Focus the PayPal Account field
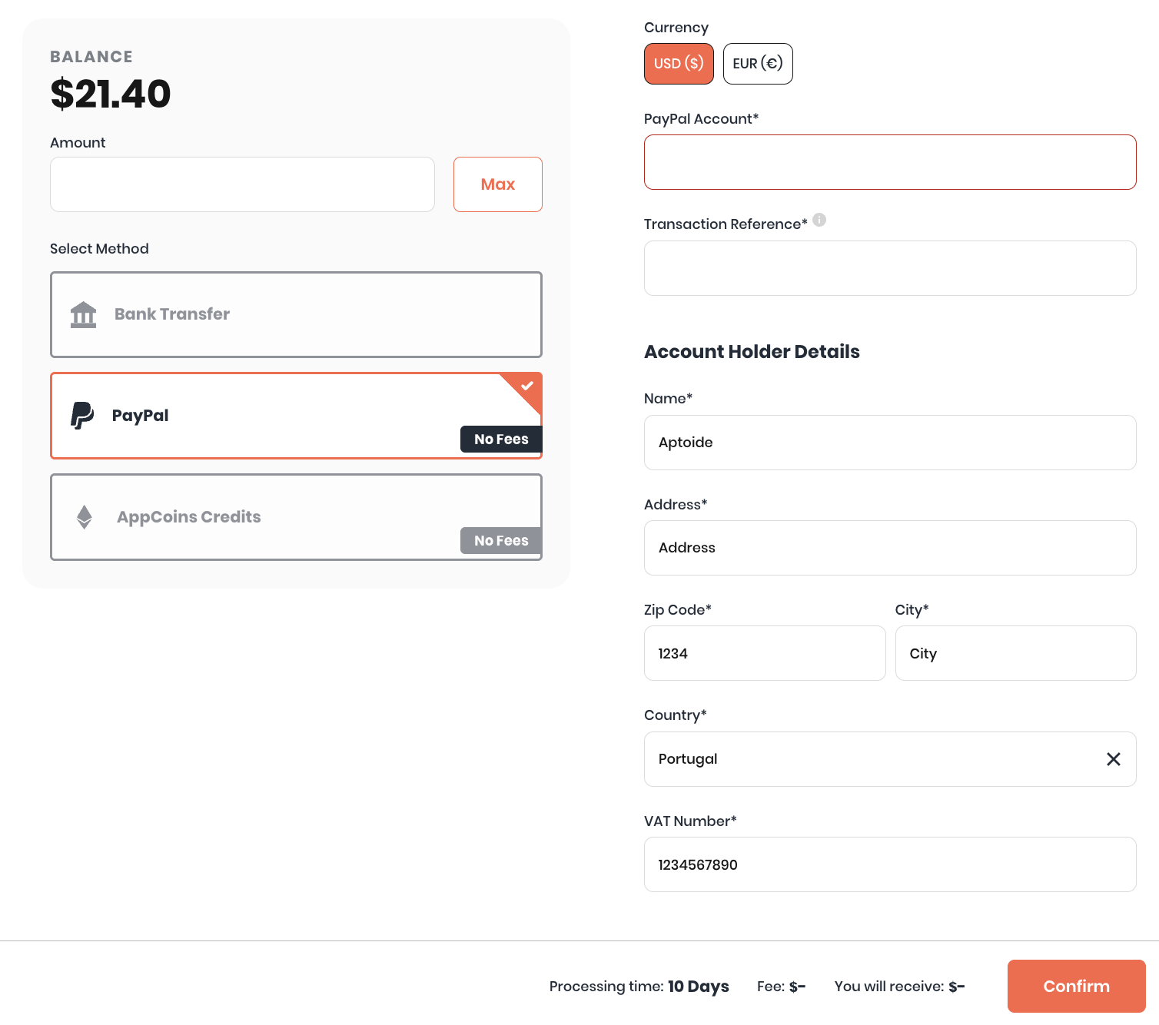The width and height of the screenshot is (1159, 1025). tap(890, 162)
